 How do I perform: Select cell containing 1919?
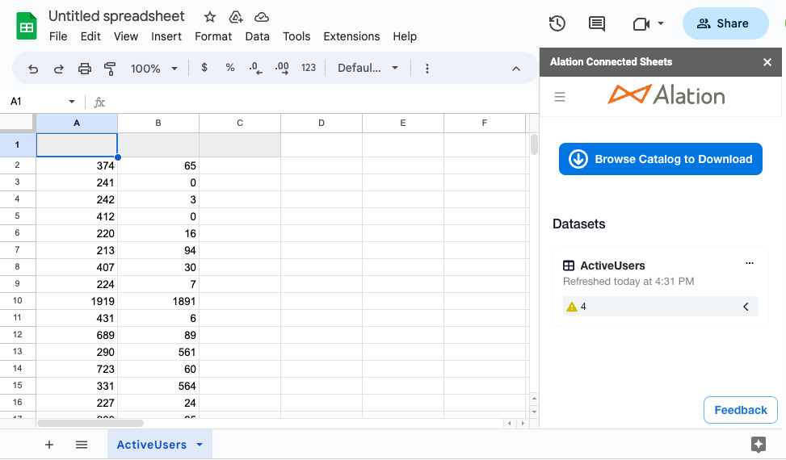(x=77, y=301)
